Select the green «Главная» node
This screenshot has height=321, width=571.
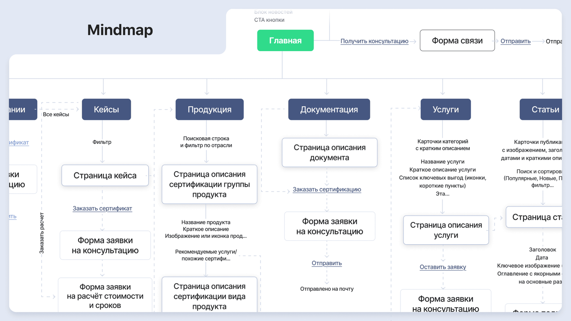[x=285, y=40]
